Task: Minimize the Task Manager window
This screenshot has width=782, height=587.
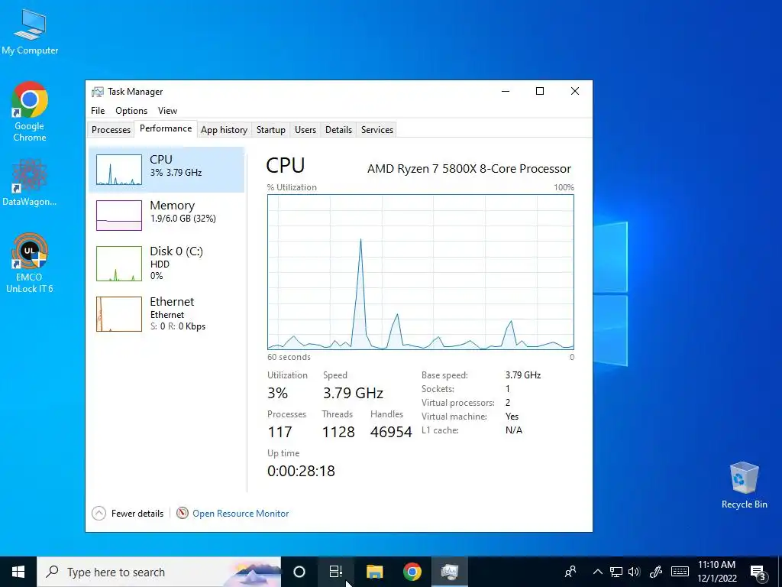Action: pyautogui.click(x=506, y=91)
